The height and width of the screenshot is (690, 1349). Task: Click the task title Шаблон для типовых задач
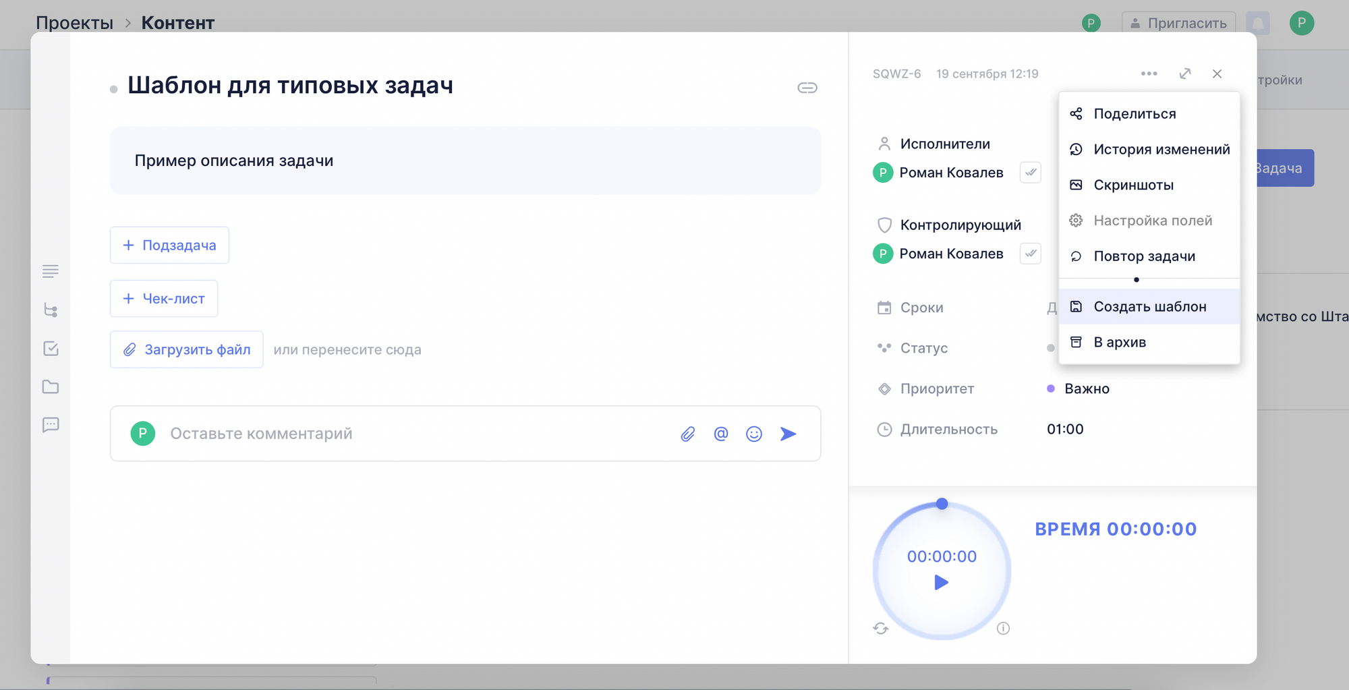[290, 86]
